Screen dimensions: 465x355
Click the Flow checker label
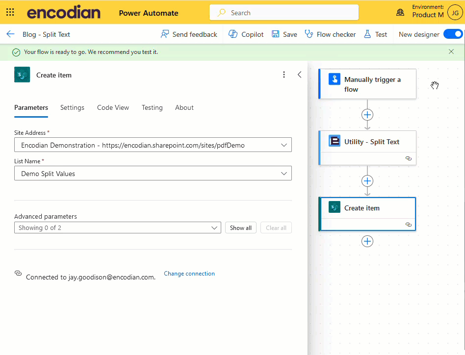point(336,34)
